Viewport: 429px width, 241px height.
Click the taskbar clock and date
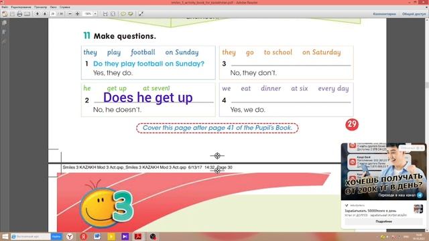419,236
